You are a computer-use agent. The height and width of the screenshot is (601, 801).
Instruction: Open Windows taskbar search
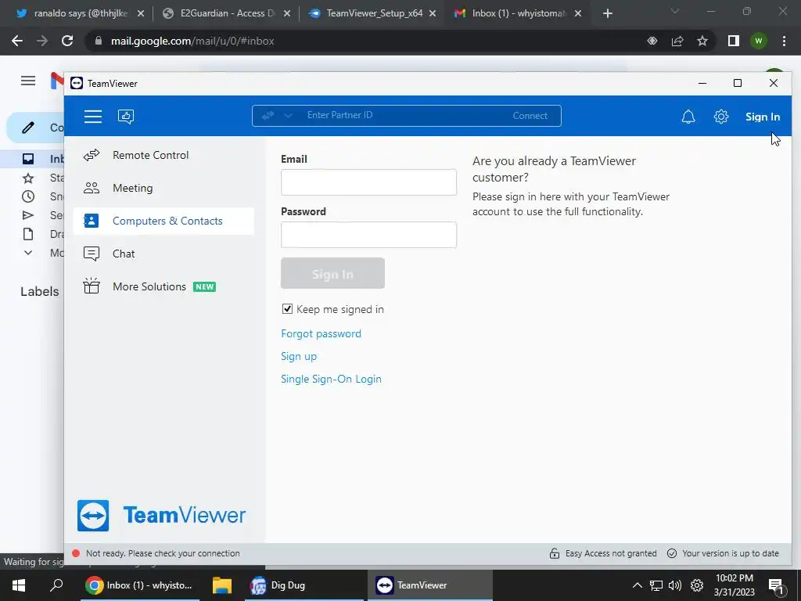pyautogui.click(x=56, y=585)
